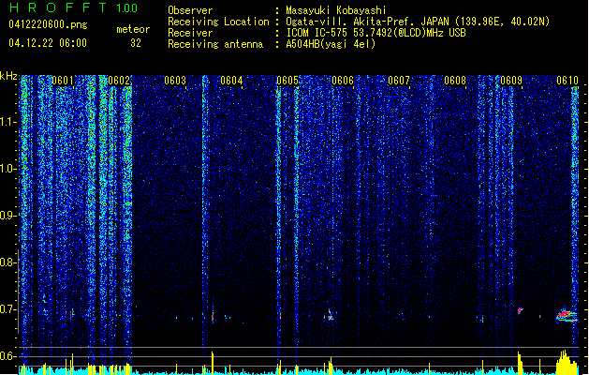Click the Observer label

point(190,10)
